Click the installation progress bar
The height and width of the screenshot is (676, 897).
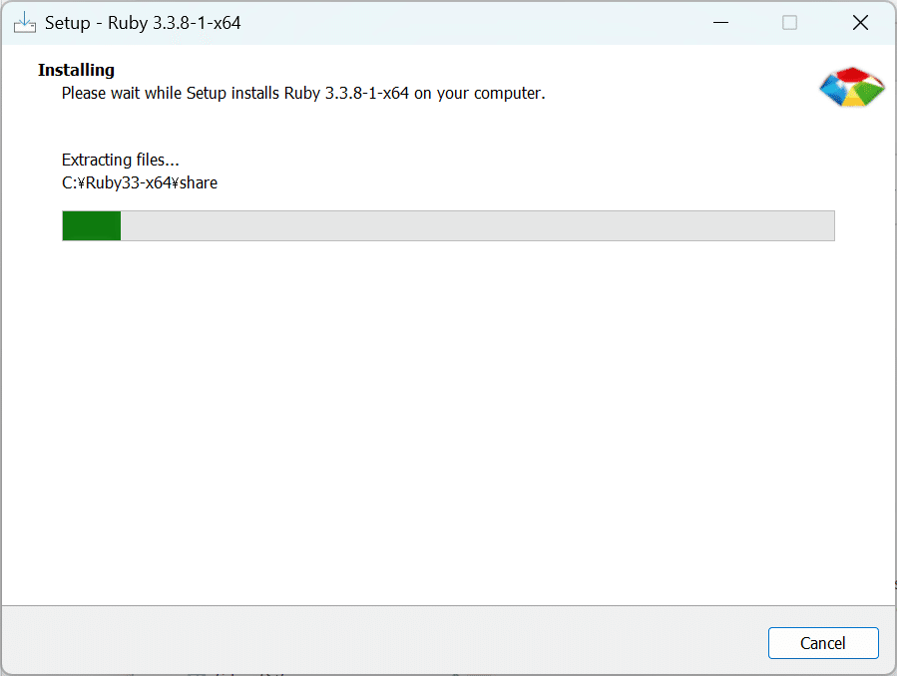click(x=449, y=225)
